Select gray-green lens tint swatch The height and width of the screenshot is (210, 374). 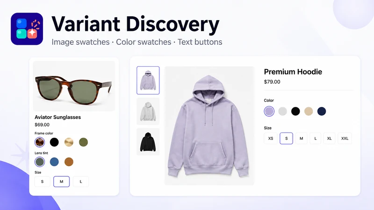[x=40, y=162]
